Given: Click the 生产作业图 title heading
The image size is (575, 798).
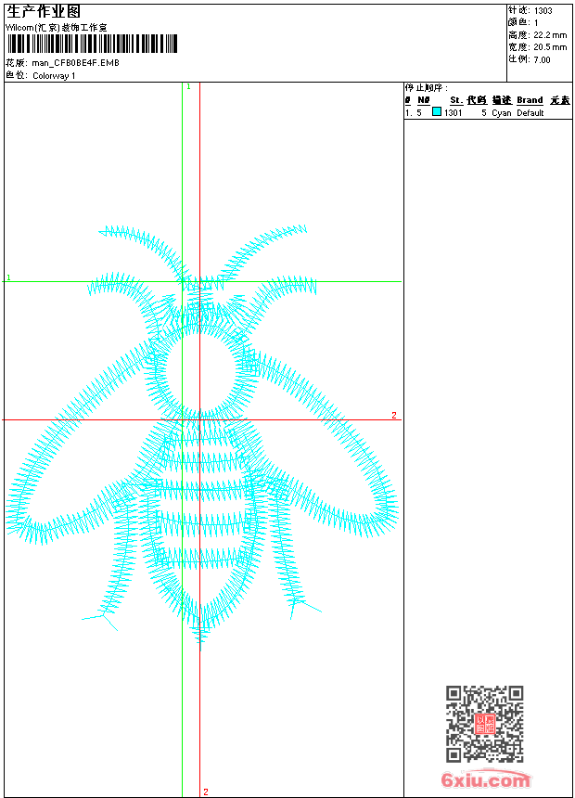Looking at the screenshot, I should 44,11.
